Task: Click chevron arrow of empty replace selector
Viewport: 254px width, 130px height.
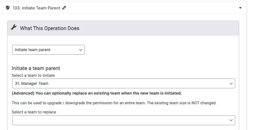Action: tap(231, 120)
